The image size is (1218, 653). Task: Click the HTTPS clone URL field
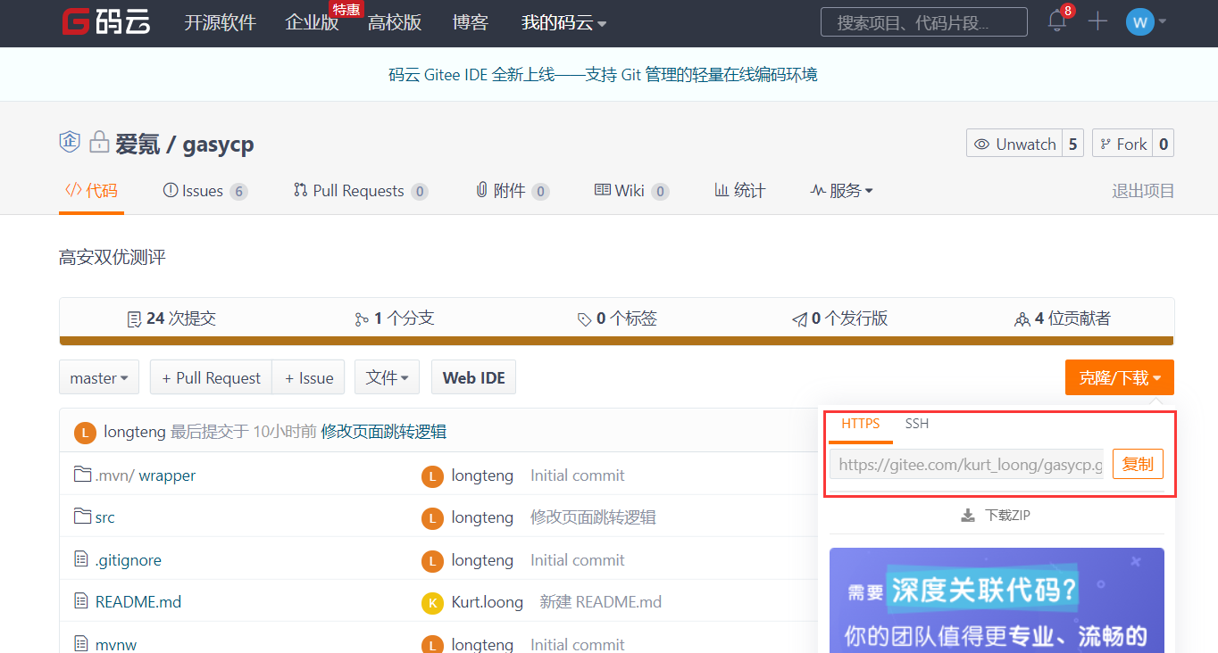pos(966,464)
